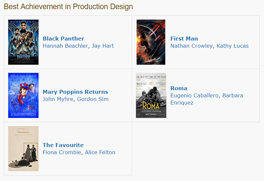Click the First Man title link
The width and height of the screenshot is (264, 181).
[184, 39]
